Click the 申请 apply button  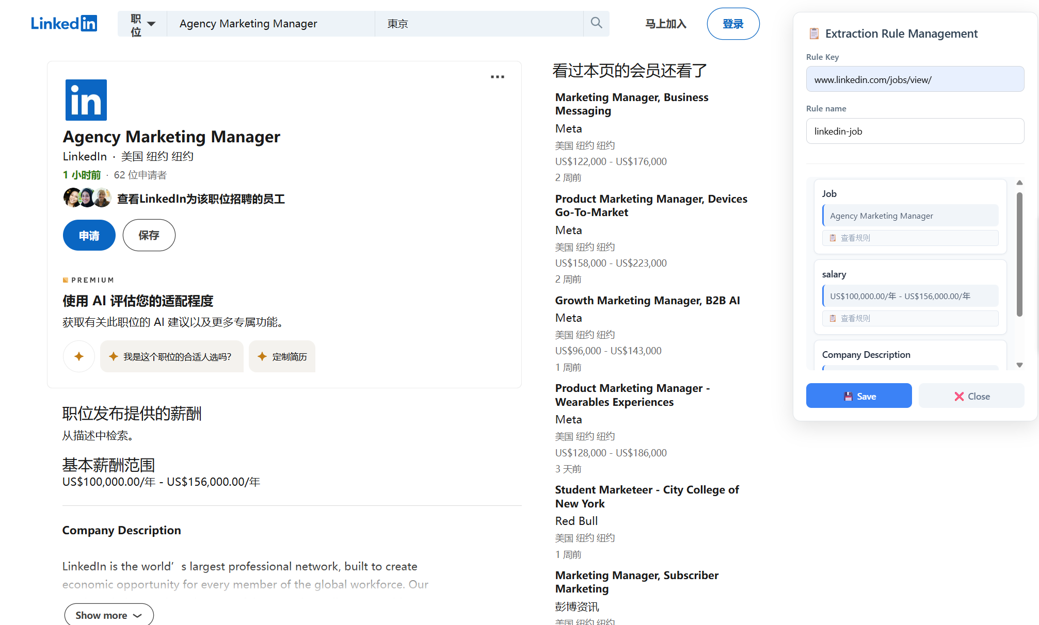pos(89,235)
